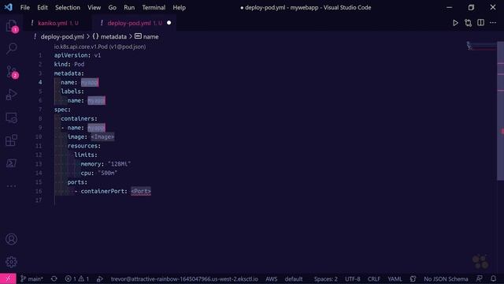
Task: Open the Run and Debug view
Action: click(x=11, y=95)
